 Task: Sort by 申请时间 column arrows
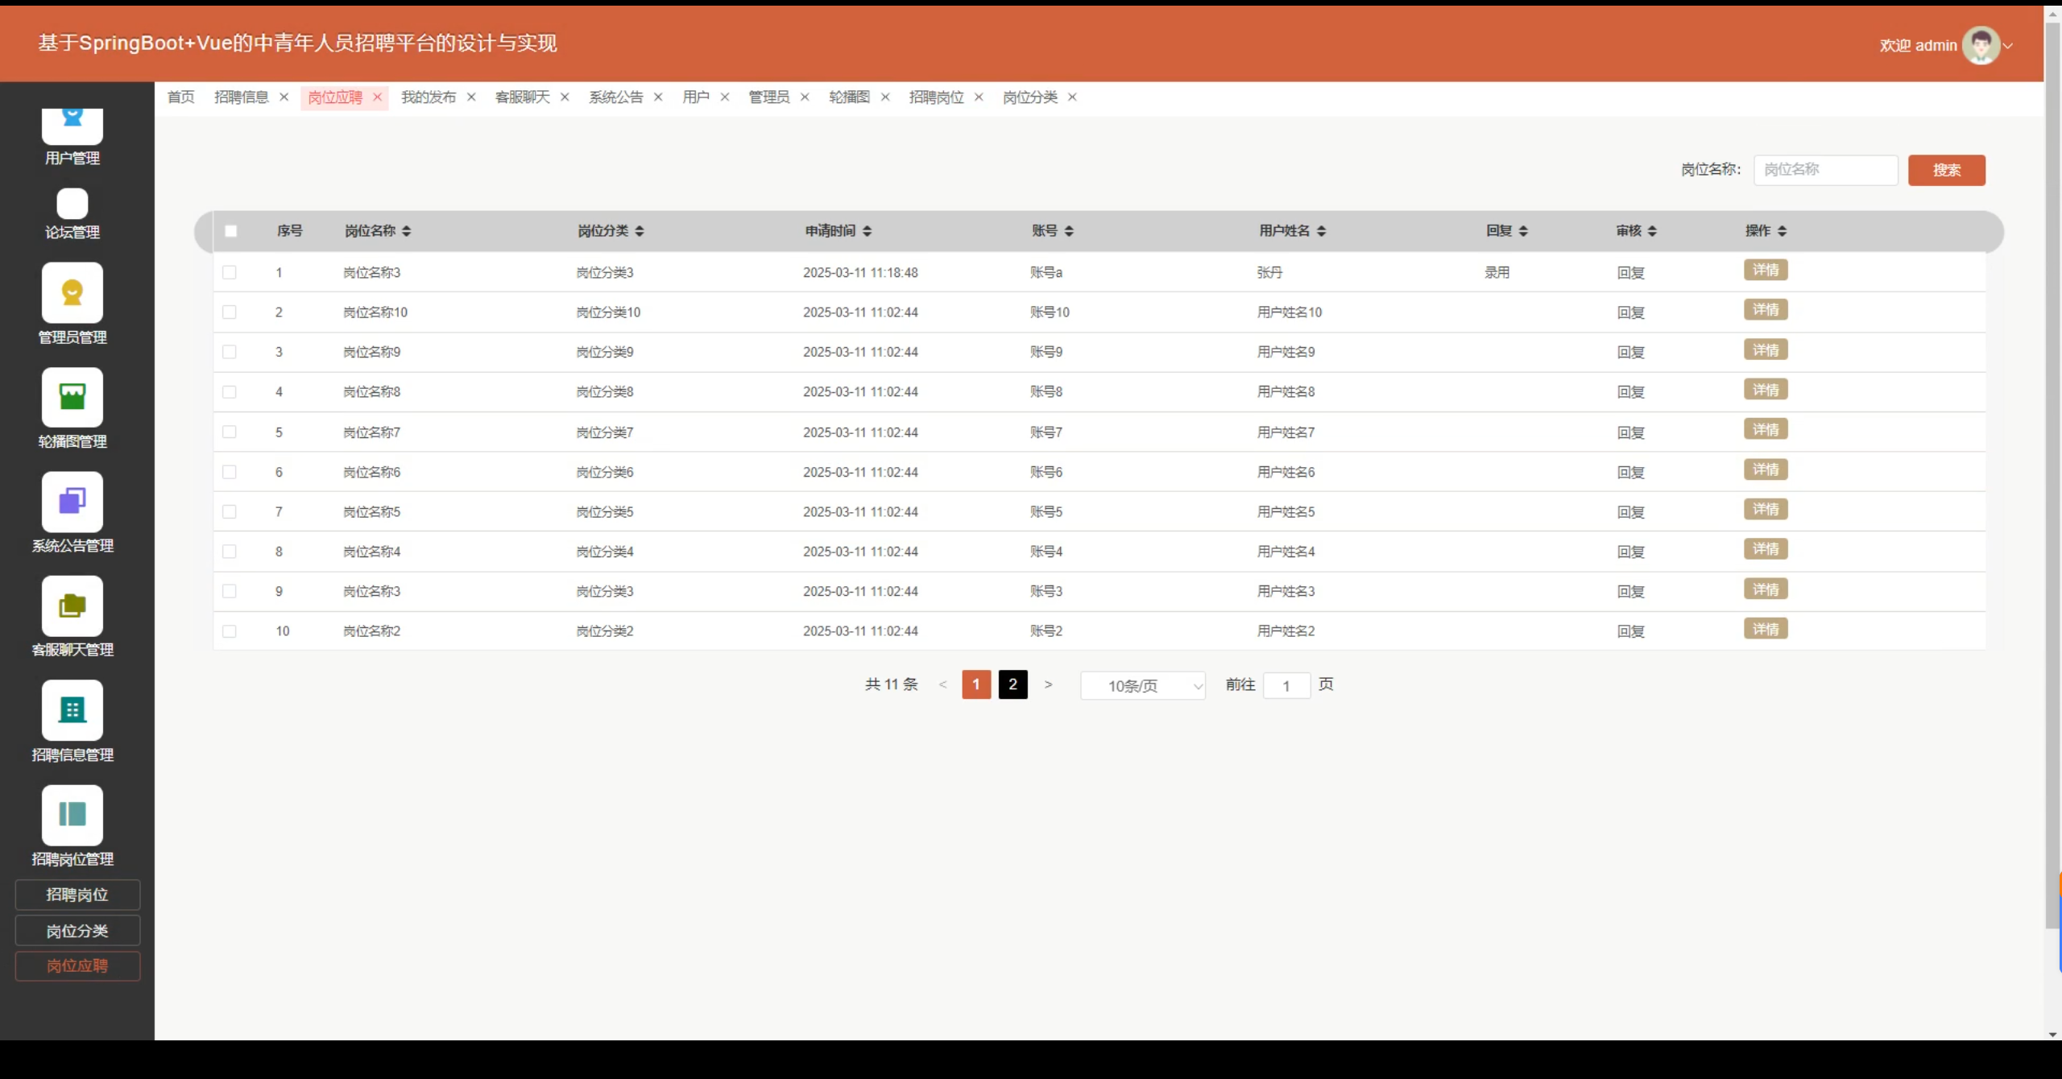pos(867,231)
